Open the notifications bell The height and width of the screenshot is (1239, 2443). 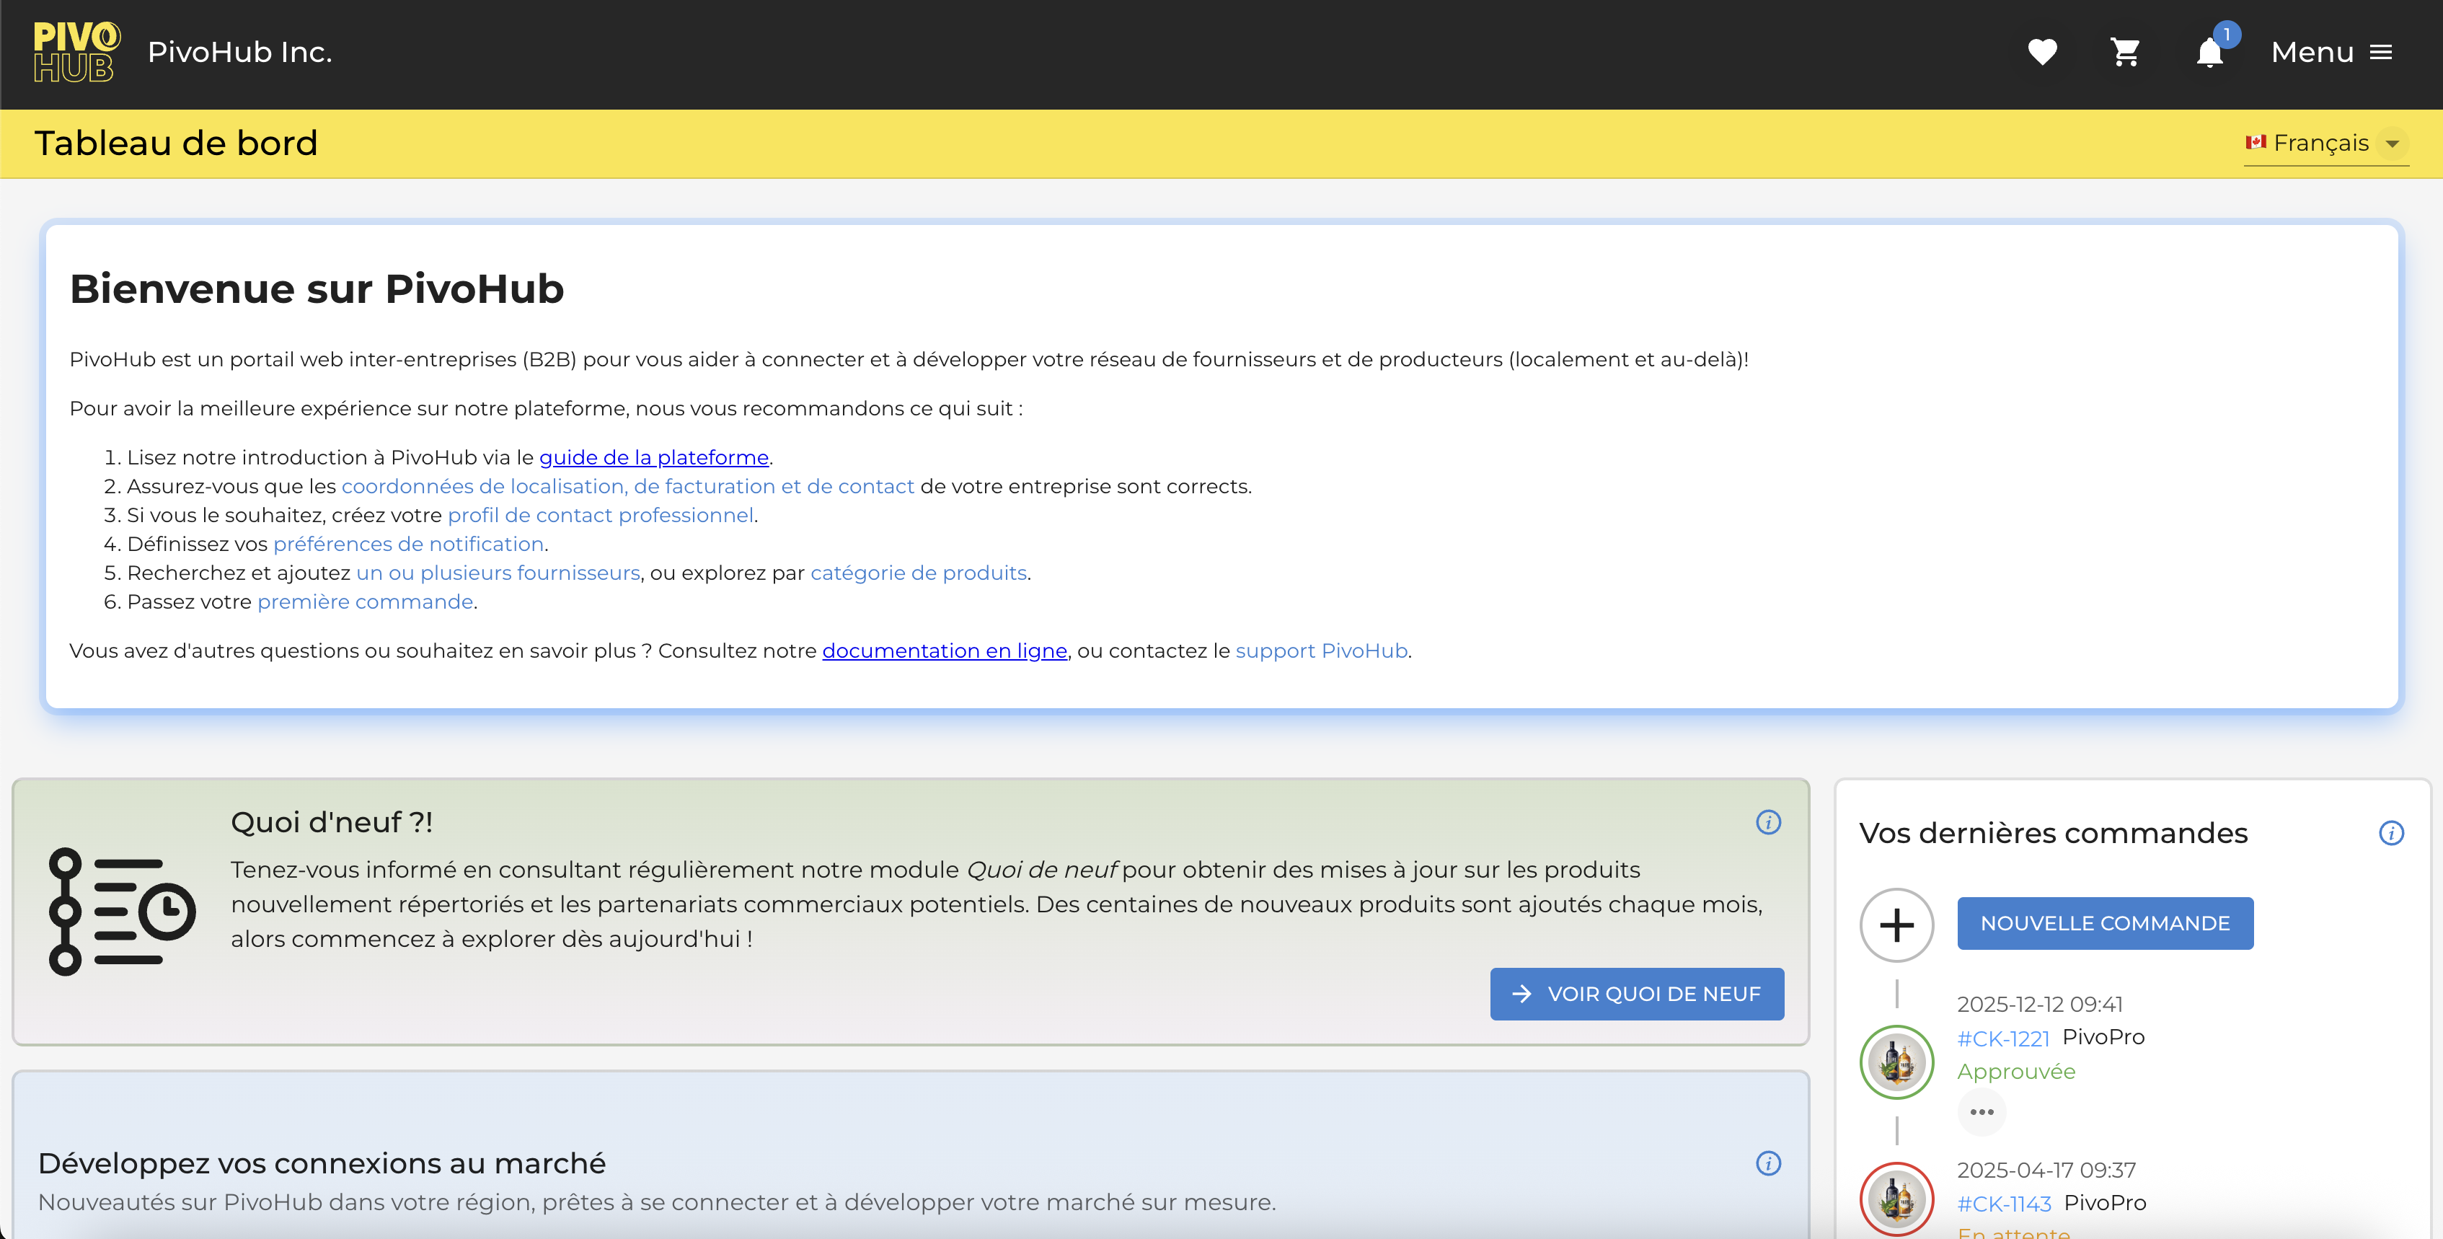coord(2209,53)
